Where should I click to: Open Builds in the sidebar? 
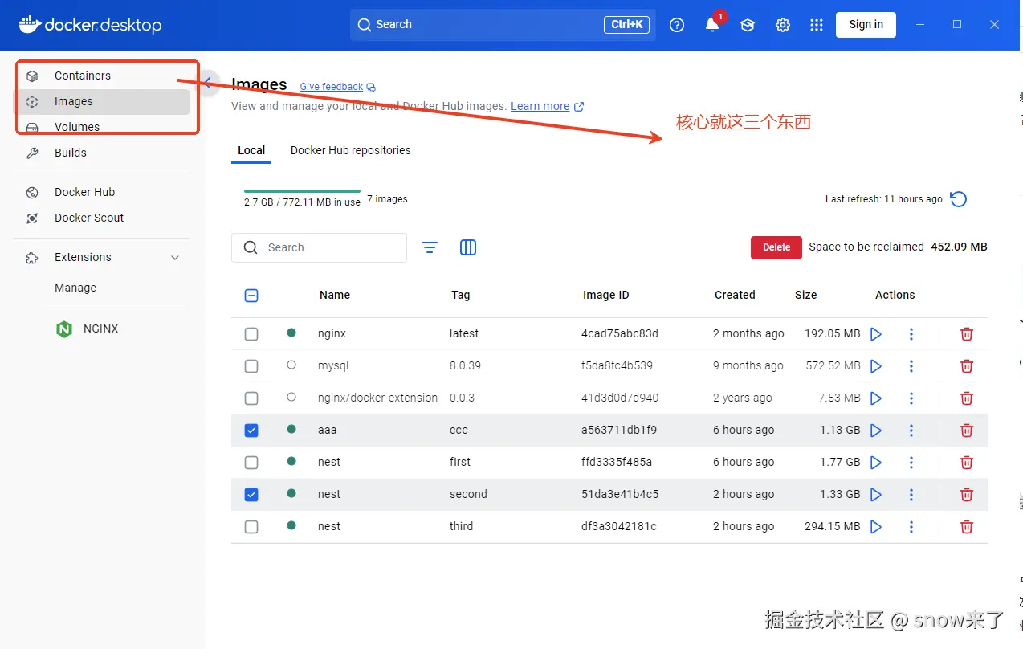tap(102, 153)
